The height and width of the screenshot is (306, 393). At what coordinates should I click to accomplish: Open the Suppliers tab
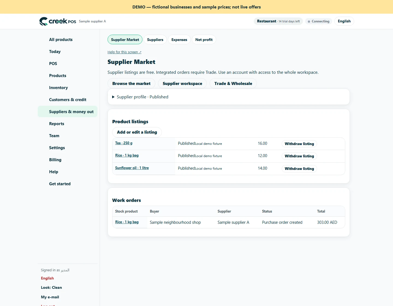point(155,40)
